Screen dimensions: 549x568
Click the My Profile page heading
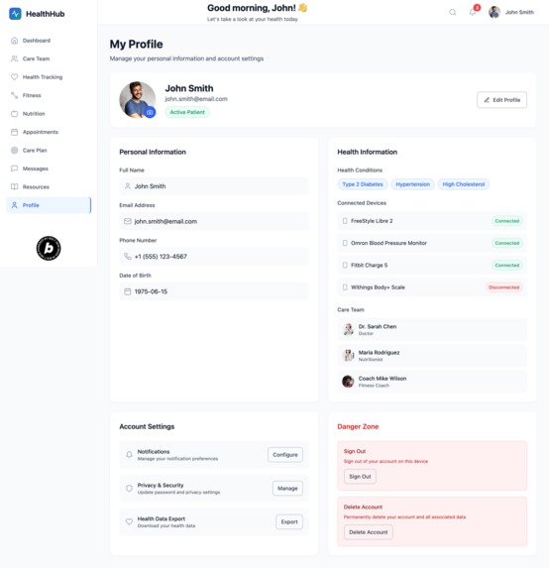(136, 45)
